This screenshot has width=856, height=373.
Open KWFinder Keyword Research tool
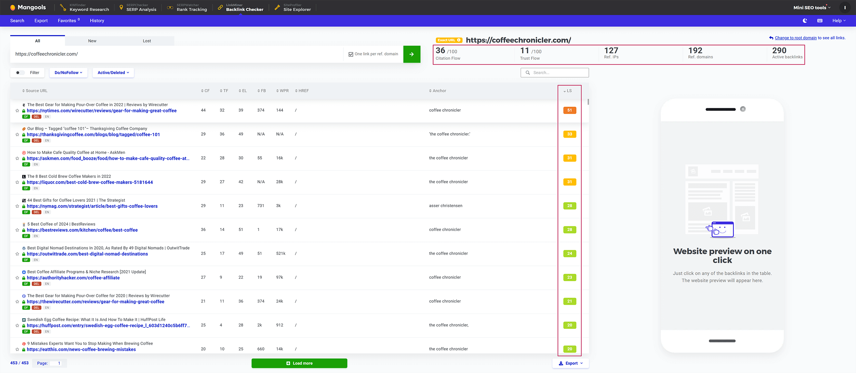point(85,7)
